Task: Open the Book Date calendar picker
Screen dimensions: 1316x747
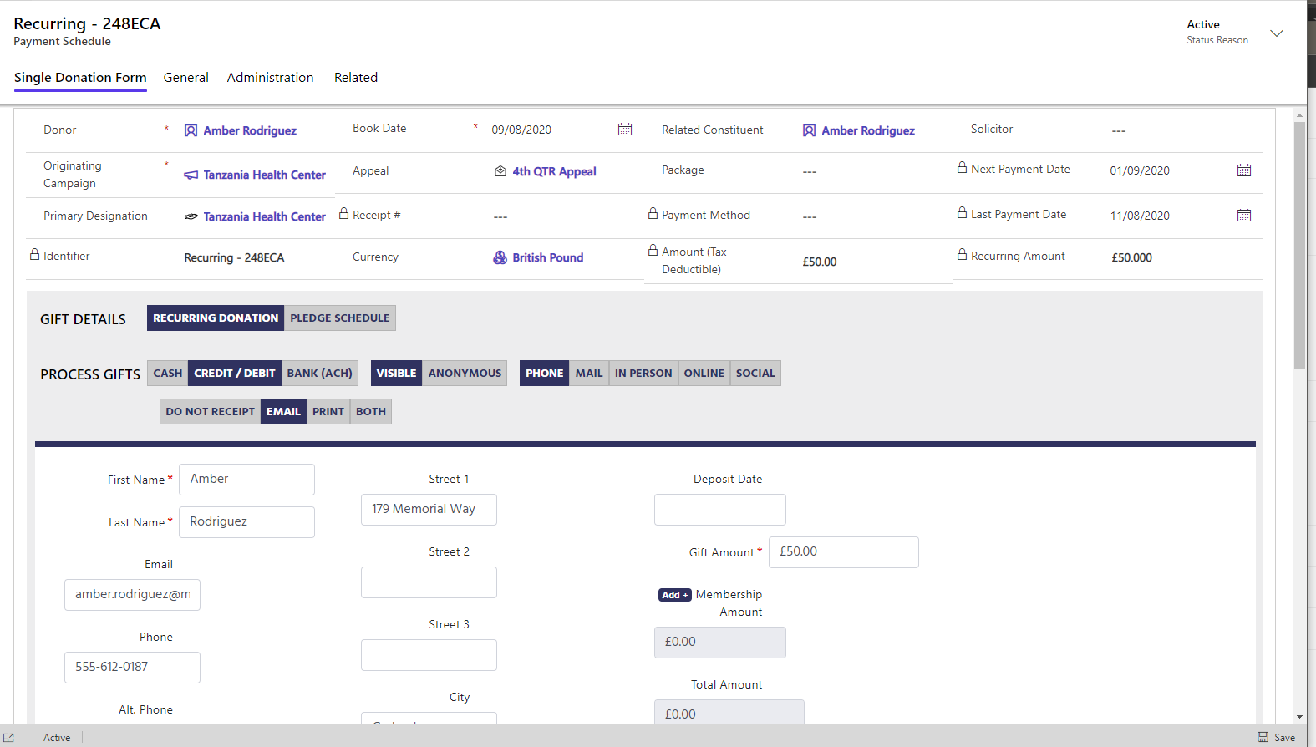Action: pyautogui.click(x=624, y=130)
